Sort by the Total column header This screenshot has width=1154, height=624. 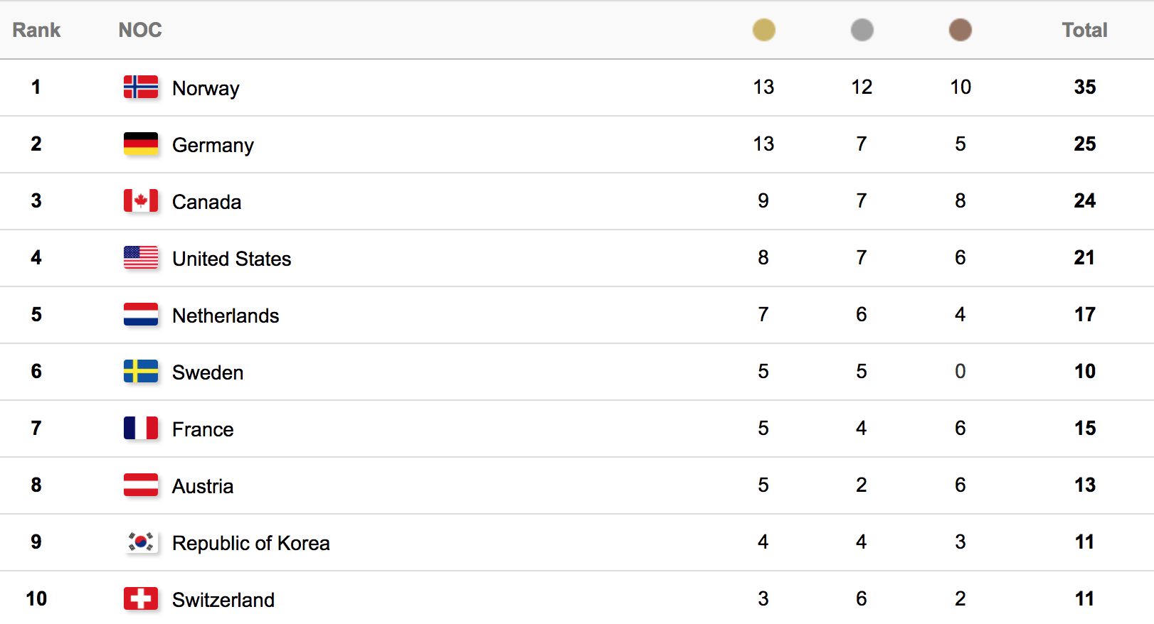(1084, 30)
